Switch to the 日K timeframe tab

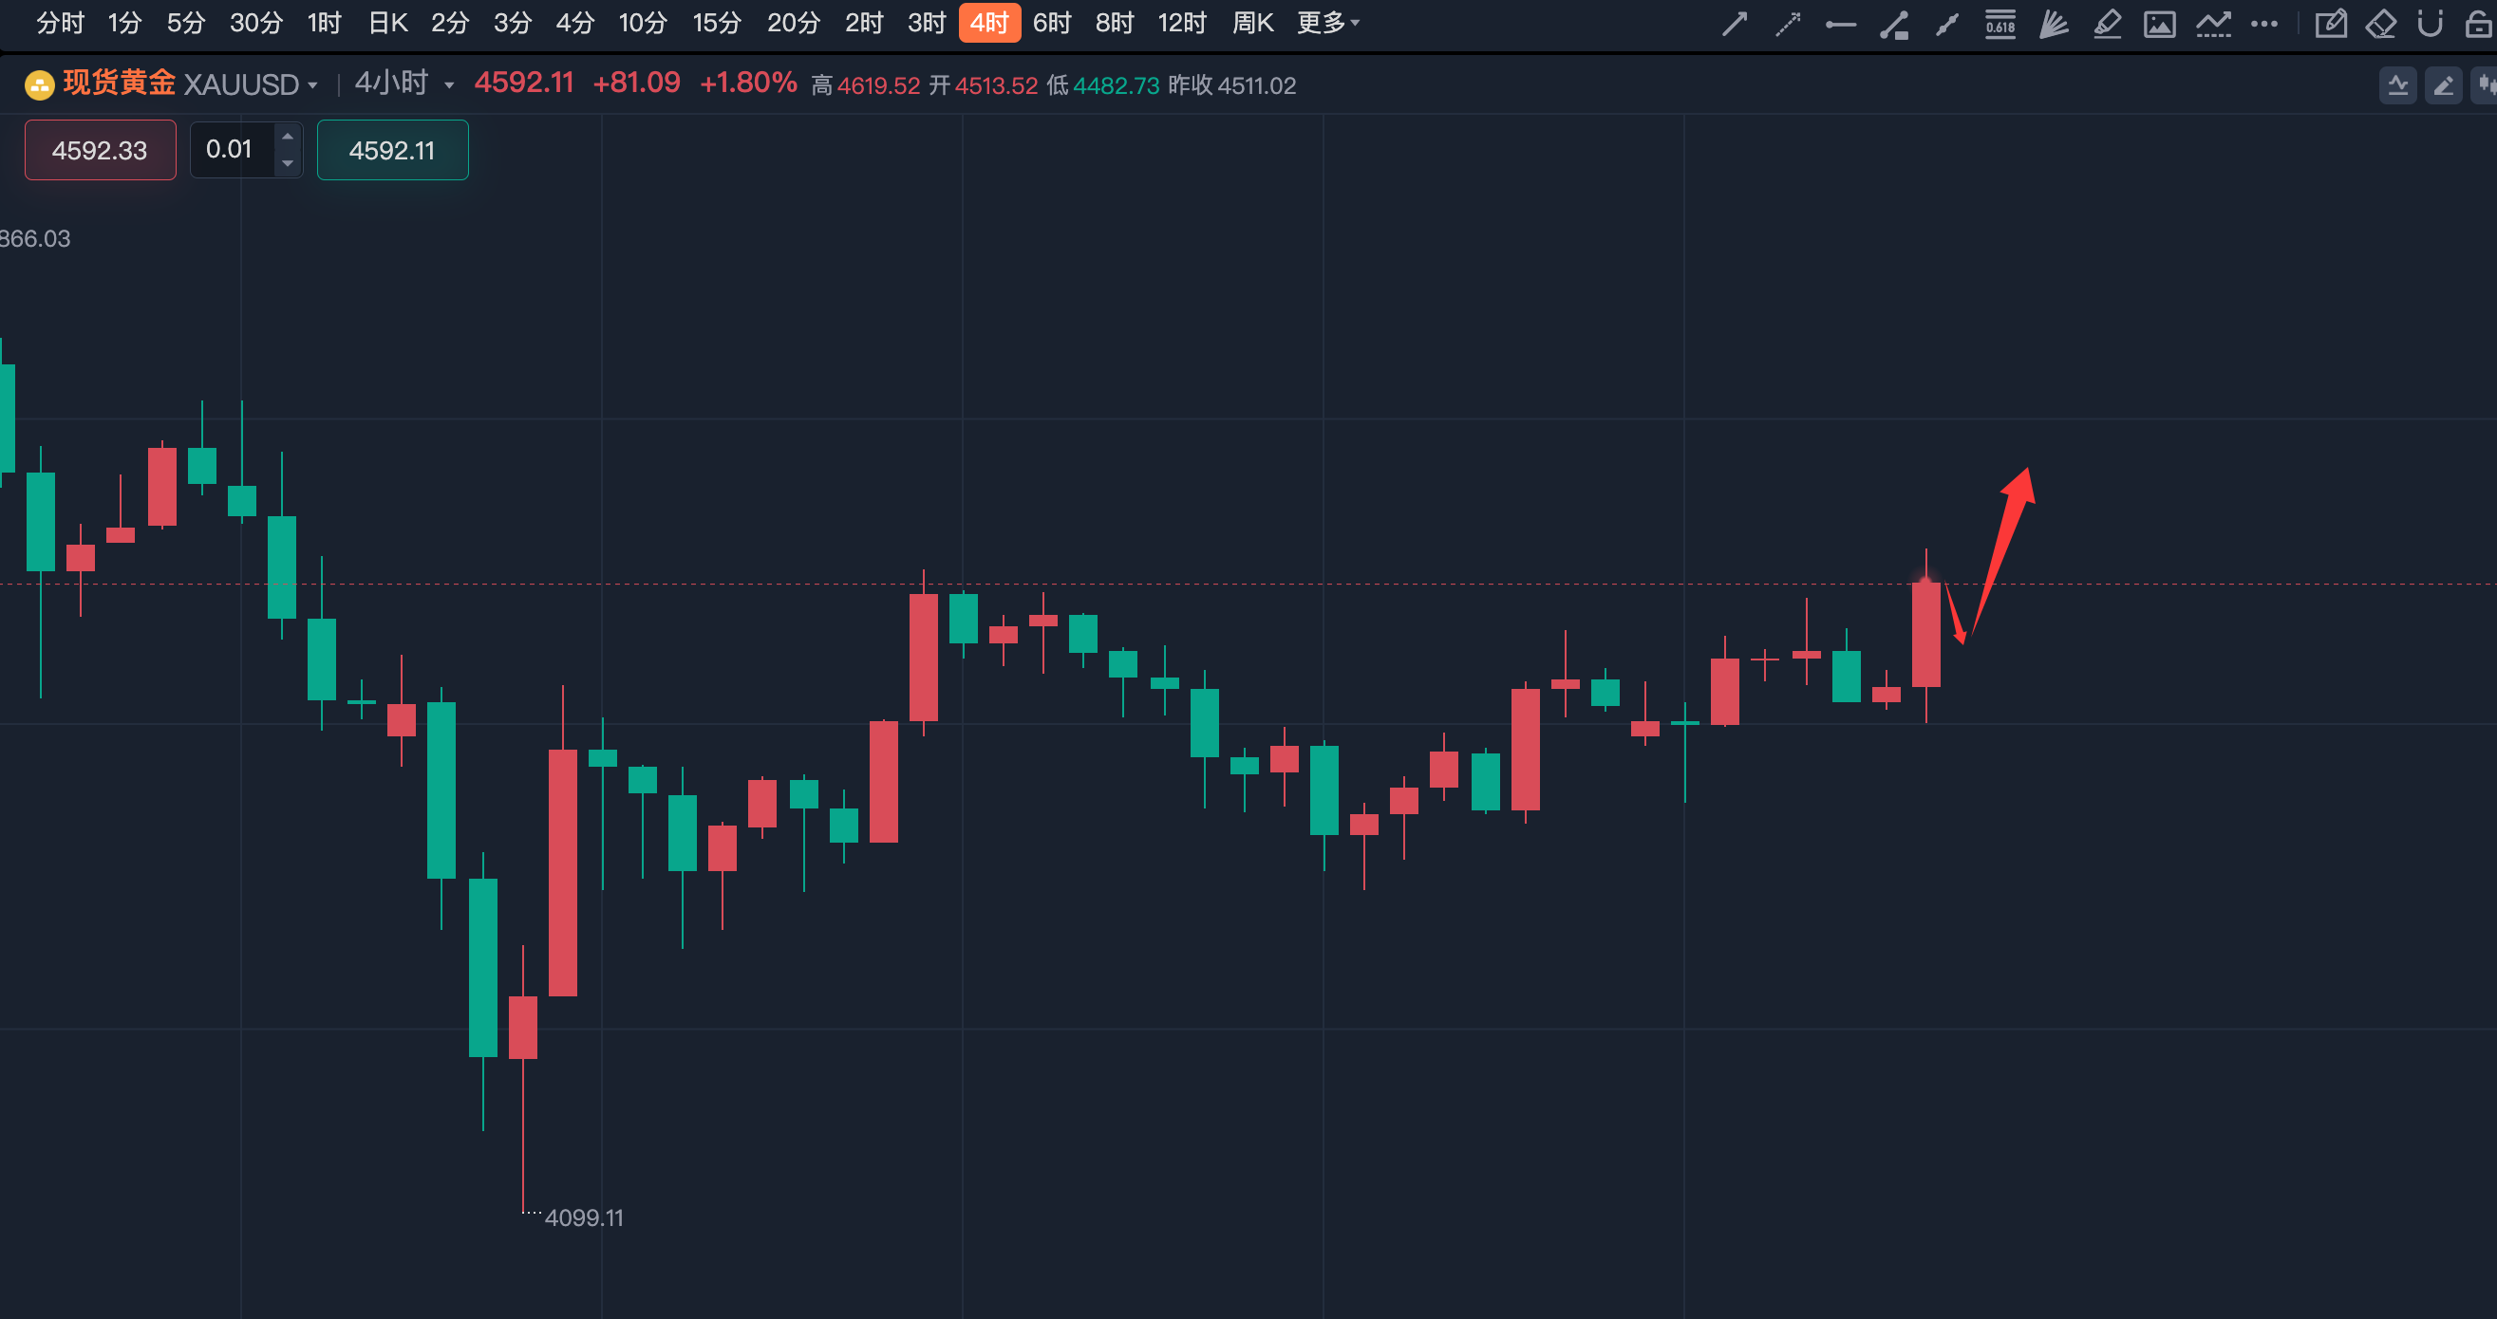[x=387, y=22]
